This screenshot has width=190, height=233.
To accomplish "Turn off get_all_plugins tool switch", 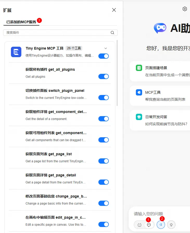I will click(x=104, y=76).
